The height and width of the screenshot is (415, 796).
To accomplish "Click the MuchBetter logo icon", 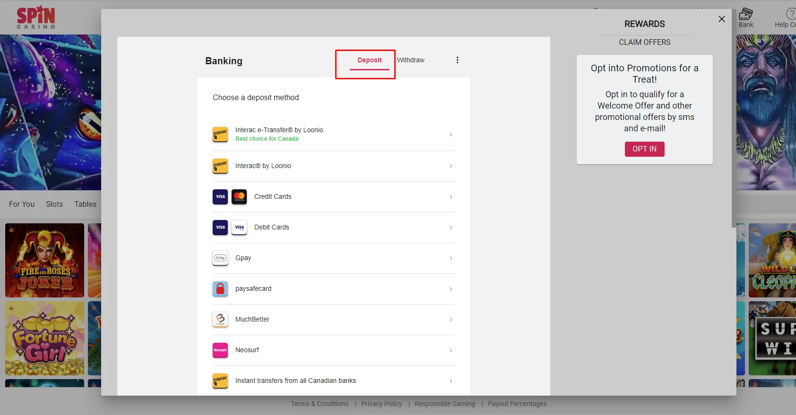I will (220, 320).
